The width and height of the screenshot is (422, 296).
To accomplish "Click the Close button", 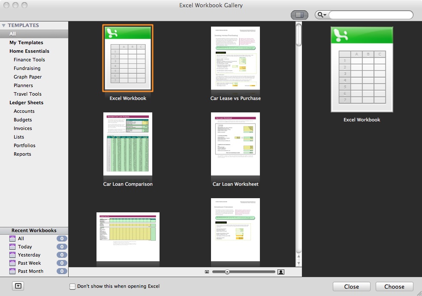I will [352, 287].
